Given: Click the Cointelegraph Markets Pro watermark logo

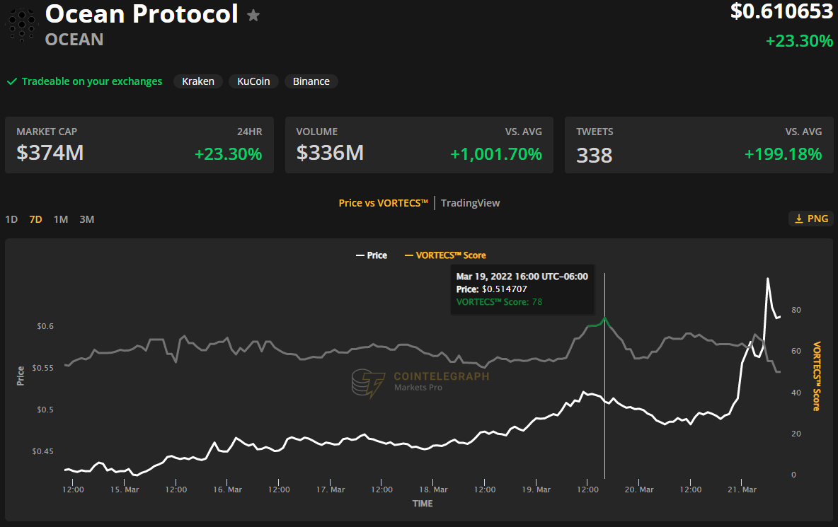Looking at the screenshot, I should tap(368, 383).
